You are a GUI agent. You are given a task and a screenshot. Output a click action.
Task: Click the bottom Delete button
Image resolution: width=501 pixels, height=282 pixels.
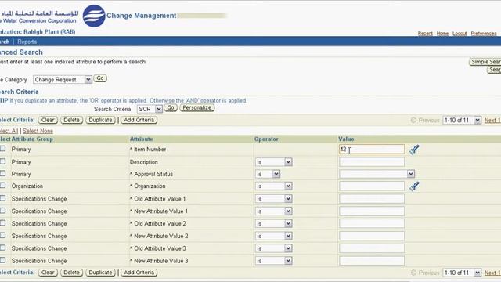pyautogui.click(x=71, y=273)
